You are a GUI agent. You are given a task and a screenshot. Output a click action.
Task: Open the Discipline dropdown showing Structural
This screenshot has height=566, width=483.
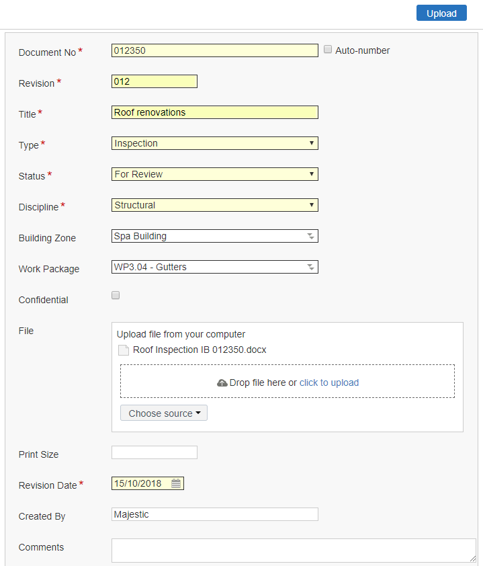click(x=214, y=205)
